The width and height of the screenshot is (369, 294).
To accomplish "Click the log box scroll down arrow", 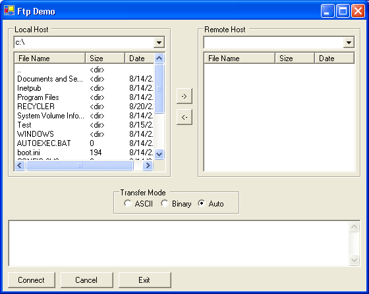I will click(x=355, y=260).
